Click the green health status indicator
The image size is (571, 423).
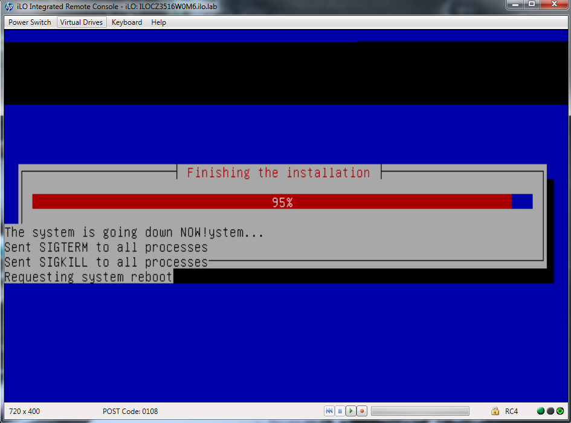tap(541, 411)
